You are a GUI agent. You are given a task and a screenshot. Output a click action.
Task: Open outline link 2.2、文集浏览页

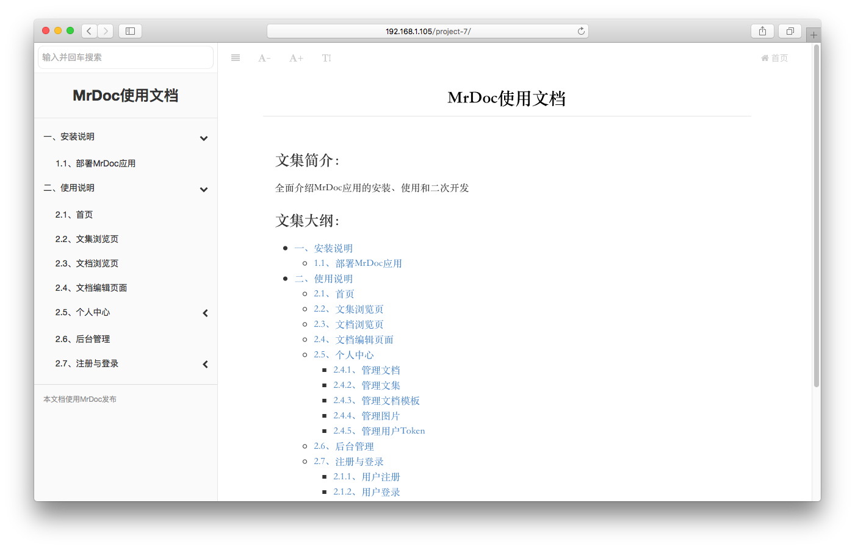click(x=348, y=309)
